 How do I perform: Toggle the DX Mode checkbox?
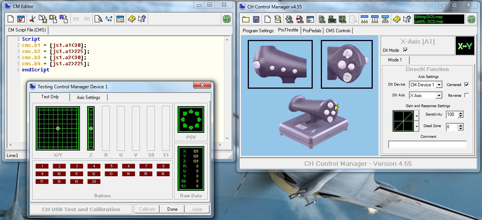point(405,50)
